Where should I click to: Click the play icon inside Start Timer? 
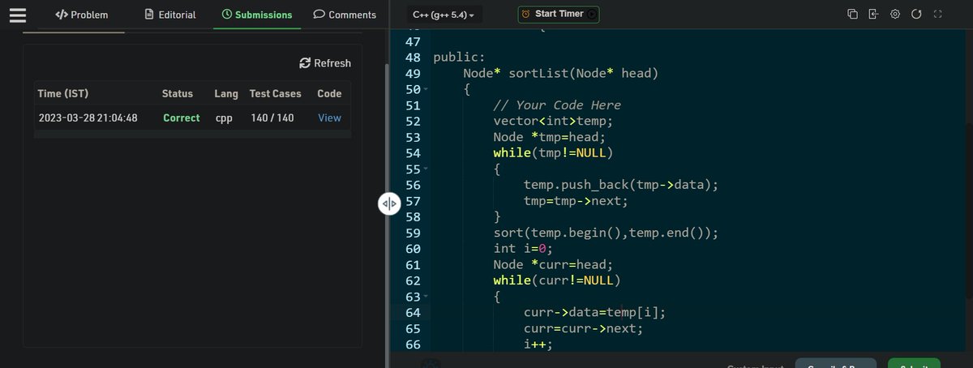[591, 14]
